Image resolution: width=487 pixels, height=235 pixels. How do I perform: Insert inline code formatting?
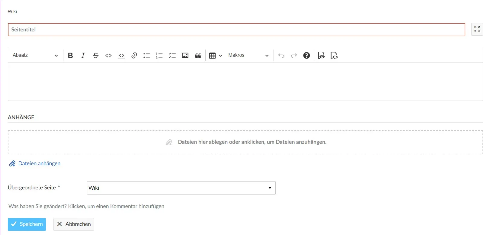tap(108, 55)
